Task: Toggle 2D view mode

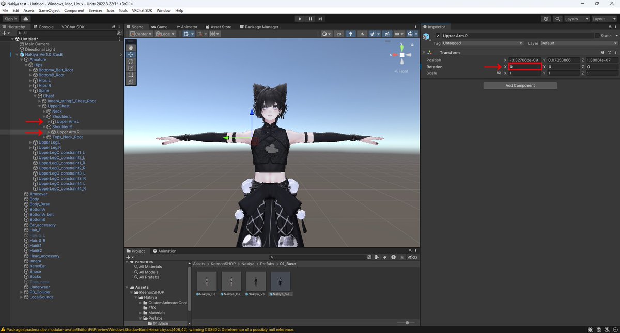Action: point(339,34)
